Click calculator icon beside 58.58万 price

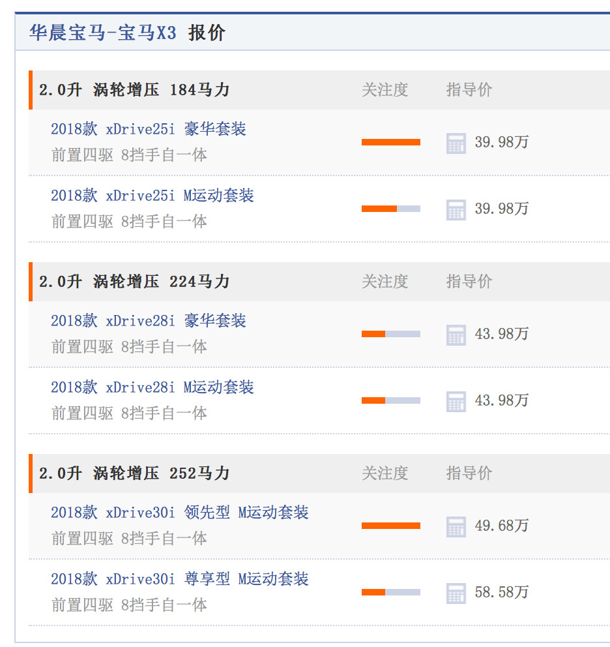pos(456,593)
